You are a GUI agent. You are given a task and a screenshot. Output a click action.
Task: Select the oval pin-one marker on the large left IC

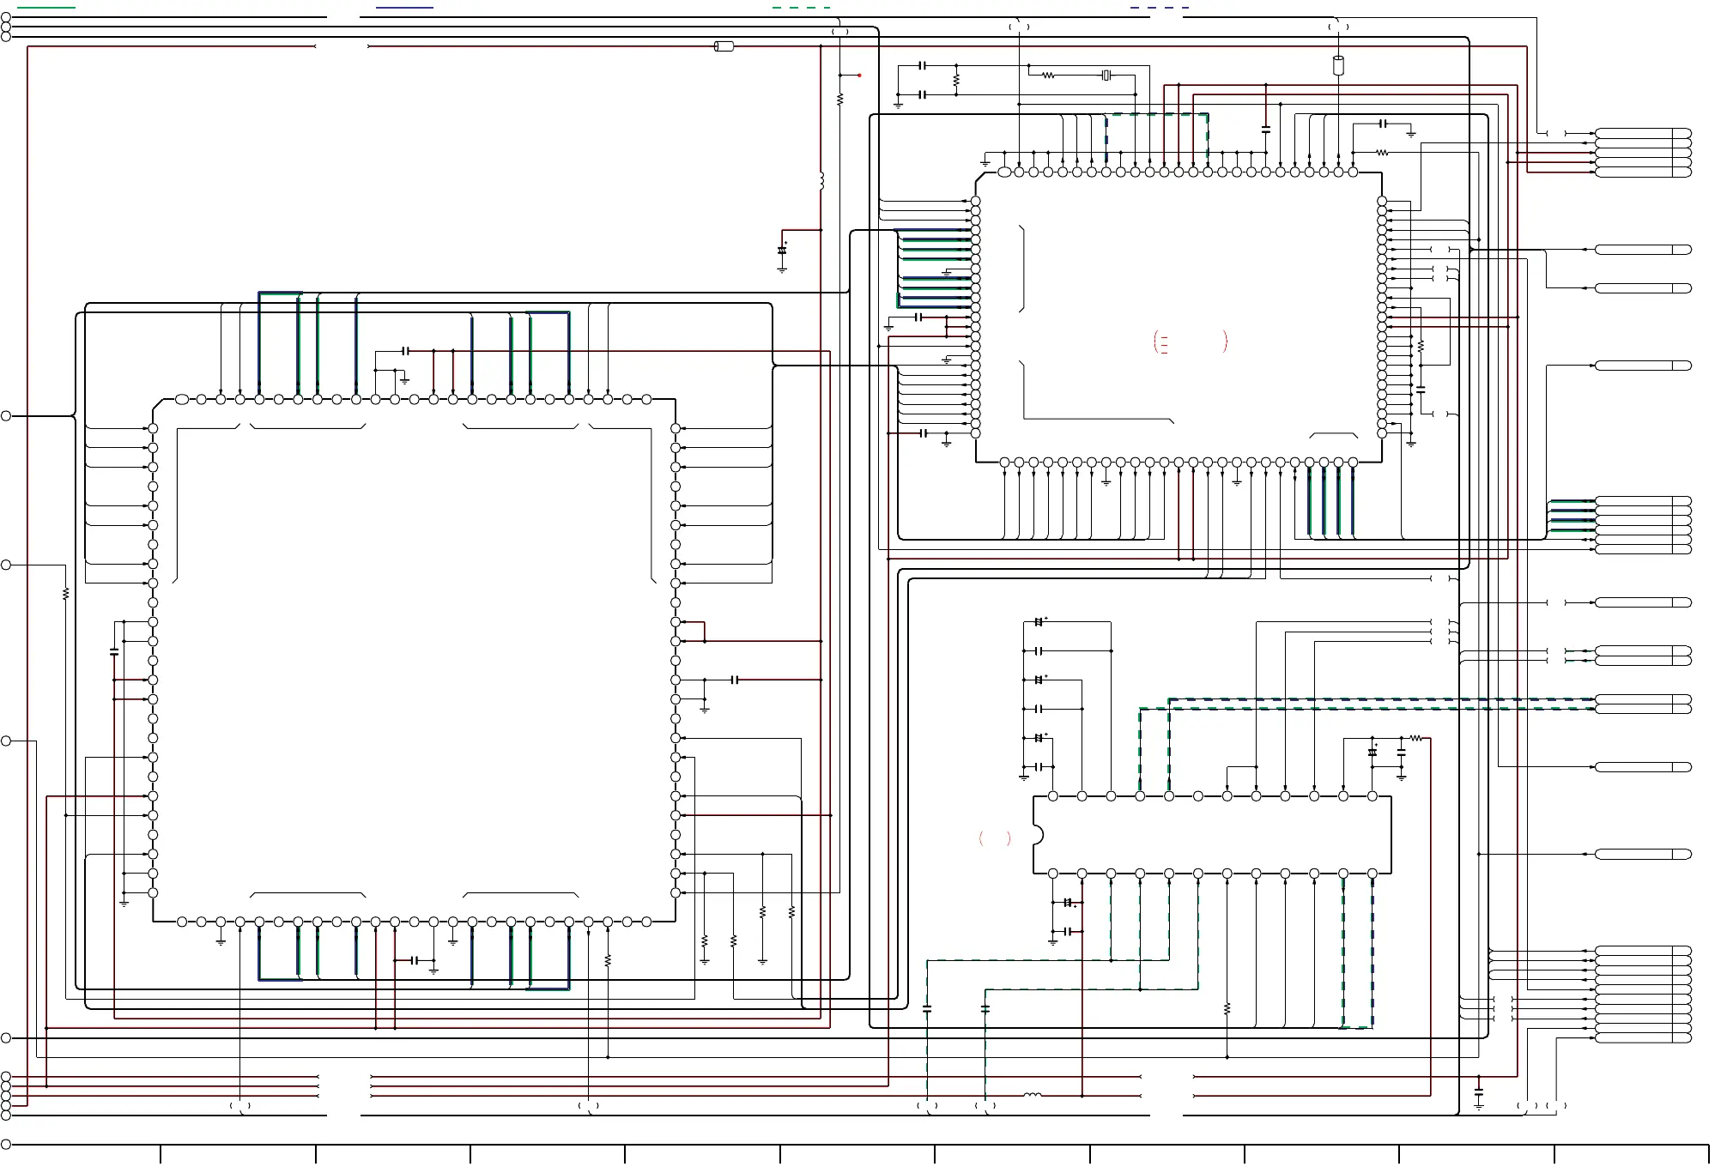point(182,400)
